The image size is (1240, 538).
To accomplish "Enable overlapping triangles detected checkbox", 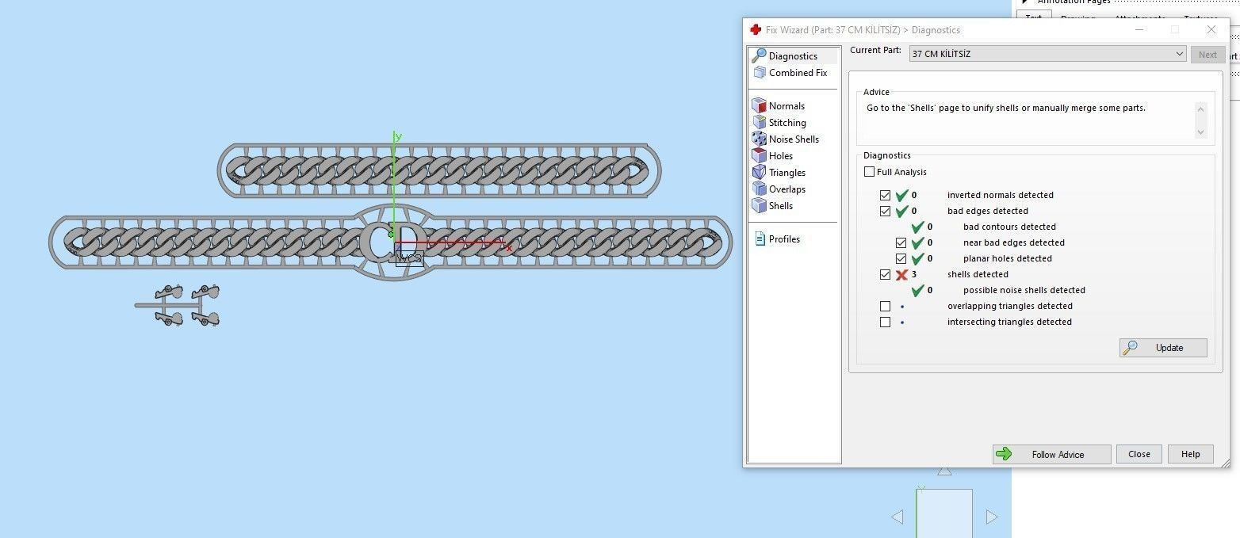I will tap(885, 306).
